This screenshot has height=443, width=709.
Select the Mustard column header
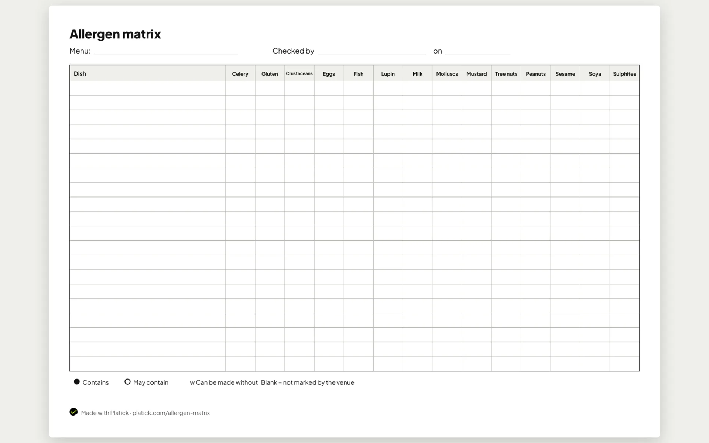pyautogui.click(x=476, y=74)
